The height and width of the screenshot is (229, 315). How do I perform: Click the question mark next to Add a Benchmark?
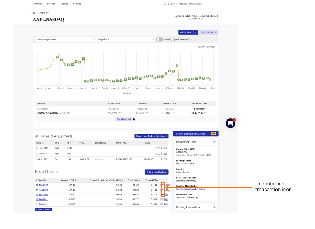134,119
